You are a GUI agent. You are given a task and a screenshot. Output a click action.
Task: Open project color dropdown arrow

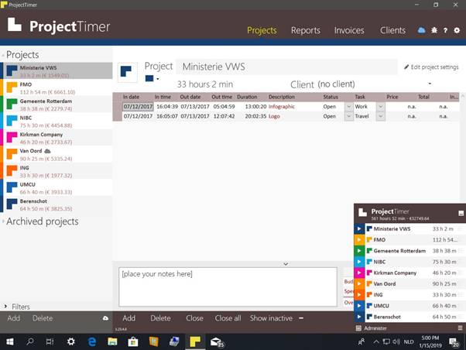pyautogui.click(x=158, y=79)
